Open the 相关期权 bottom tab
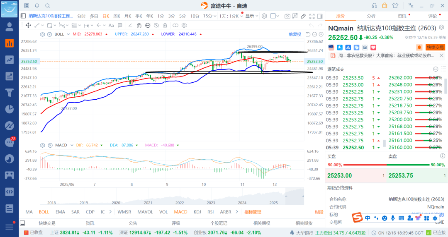 click(x=262, y=223)
